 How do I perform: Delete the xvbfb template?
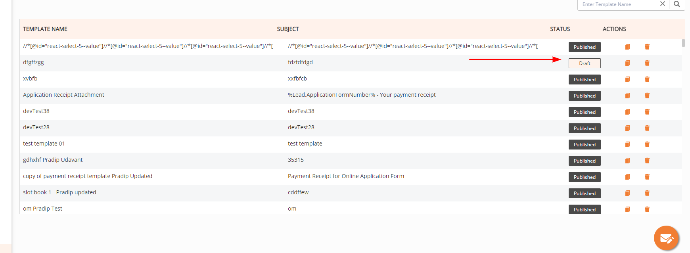647,79
